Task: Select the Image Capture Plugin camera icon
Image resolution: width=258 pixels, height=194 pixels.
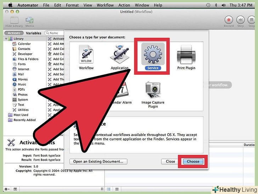Action: click(x=153, y=90)
